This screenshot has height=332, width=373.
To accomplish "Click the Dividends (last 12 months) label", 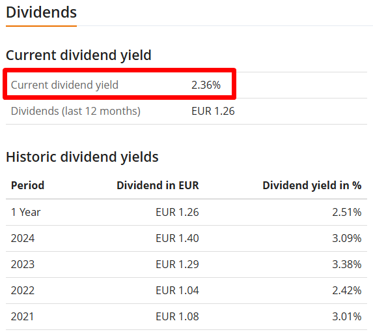I will 76,111.
